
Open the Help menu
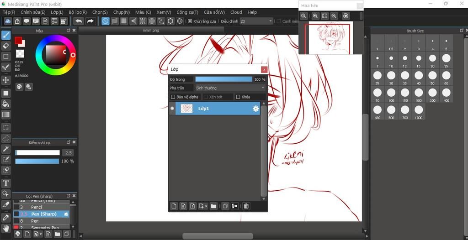tap(252, 12)
